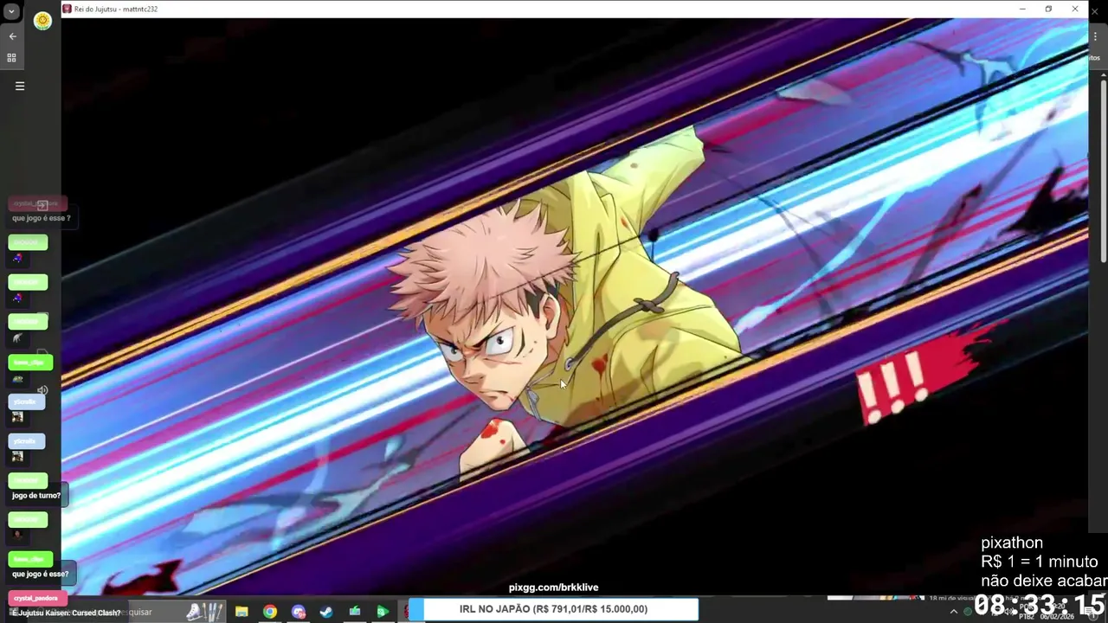Click the green circle system tray icon
1108x623 pixels.
point(969,612)
